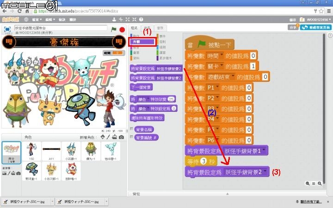Select the 外觀 looks category
Screen dimensions: 333x208
(x=142, y=42)
